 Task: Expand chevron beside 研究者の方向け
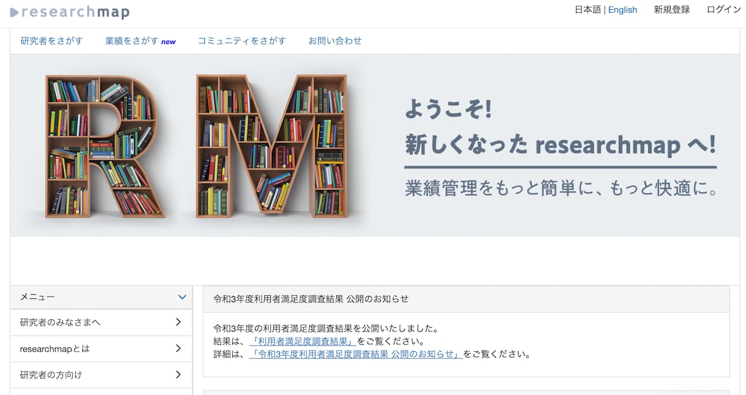click(178, 375)
